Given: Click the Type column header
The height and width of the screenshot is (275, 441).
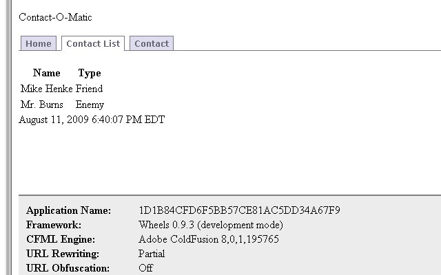Looking at the screenshot, I should click(x=90, y=74).
